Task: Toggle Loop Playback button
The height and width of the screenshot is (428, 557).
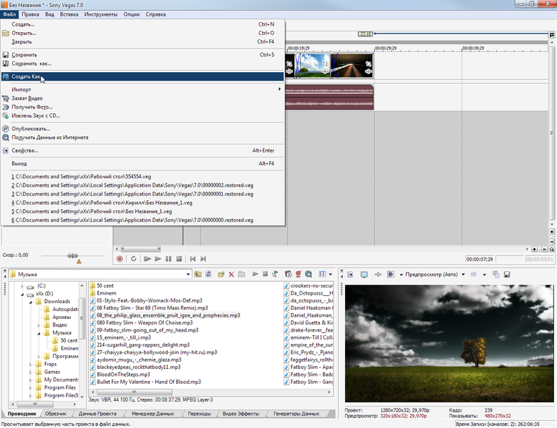Action: click(x=134, y=259)
